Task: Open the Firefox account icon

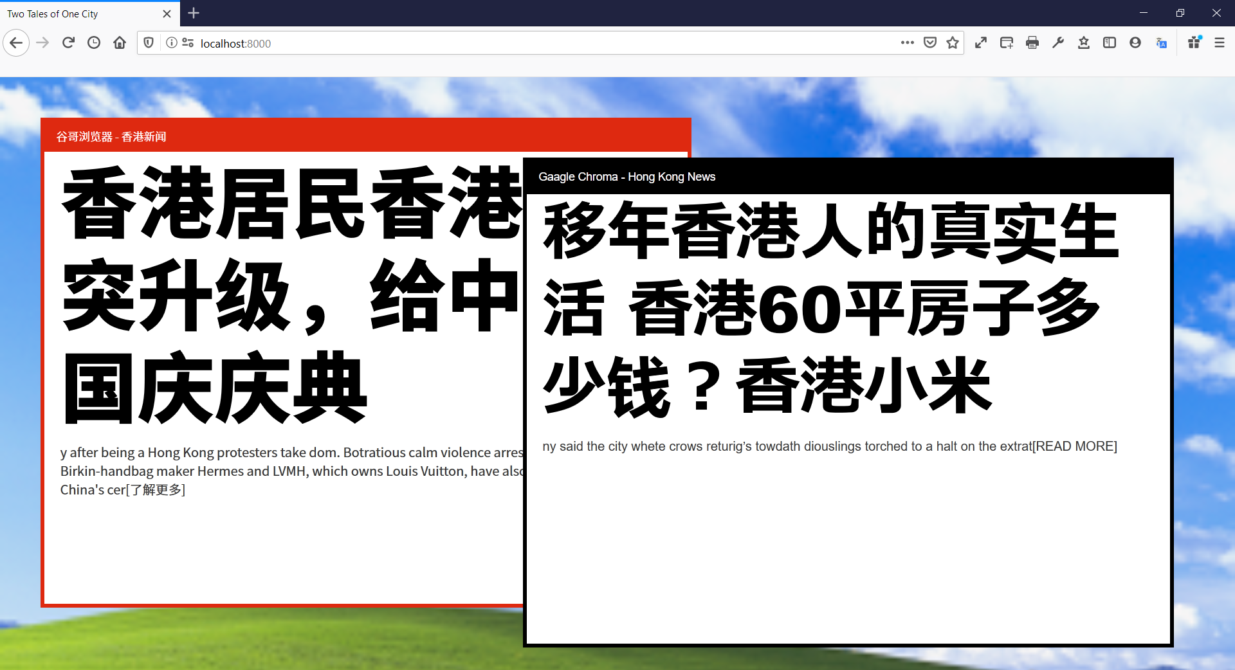Action: click(x=1135, y=43)
